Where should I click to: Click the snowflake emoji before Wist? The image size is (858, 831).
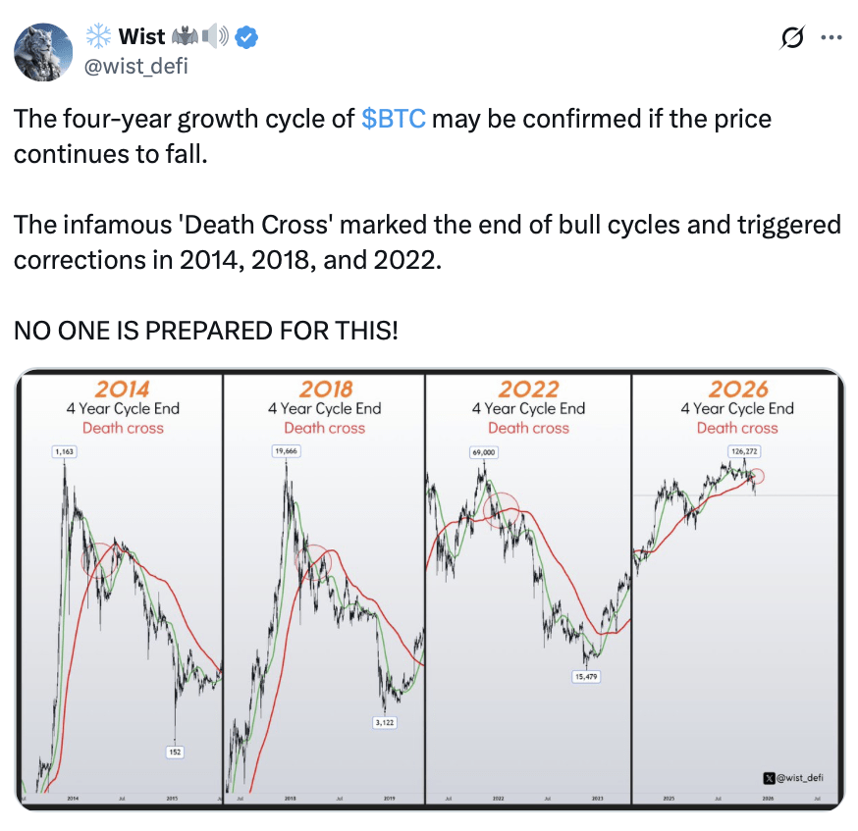(98, 38)
